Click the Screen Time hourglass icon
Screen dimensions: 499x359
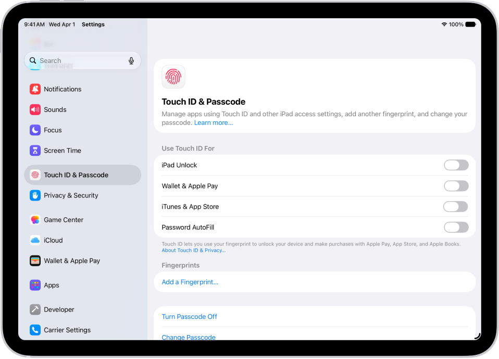tap(35, 151)
